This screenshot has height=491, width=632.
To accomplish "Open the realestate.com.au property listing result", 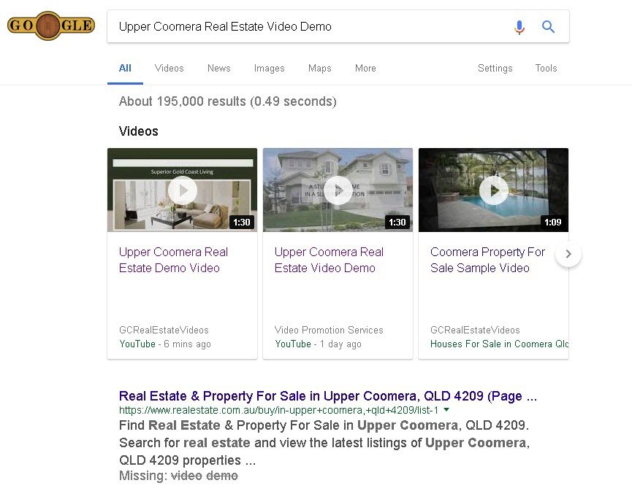I will click(327, 396).
